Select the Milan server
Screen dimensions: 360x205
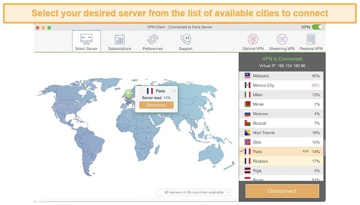pyautogui.click(x=281, y=95)
